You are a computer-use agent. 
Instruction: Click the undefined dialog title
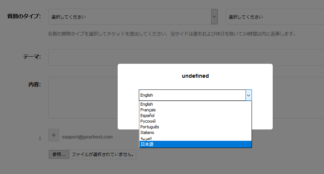[x=195, y=76]
